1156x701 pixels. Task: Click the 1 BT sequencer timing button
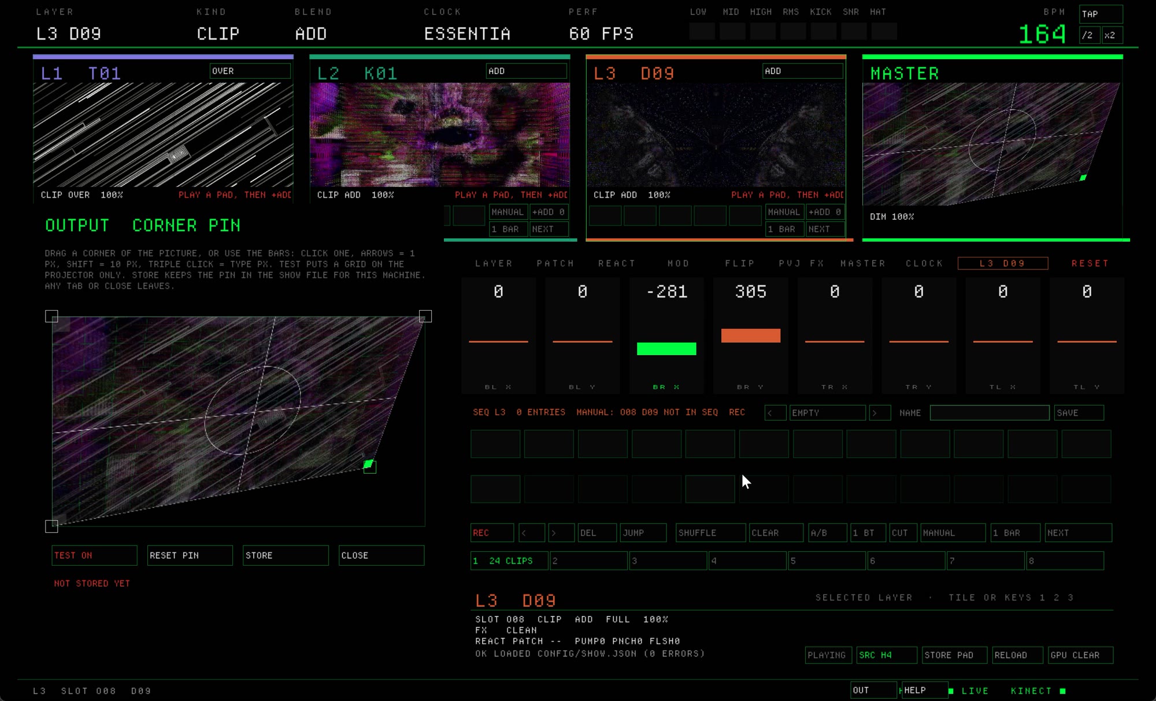868,533
